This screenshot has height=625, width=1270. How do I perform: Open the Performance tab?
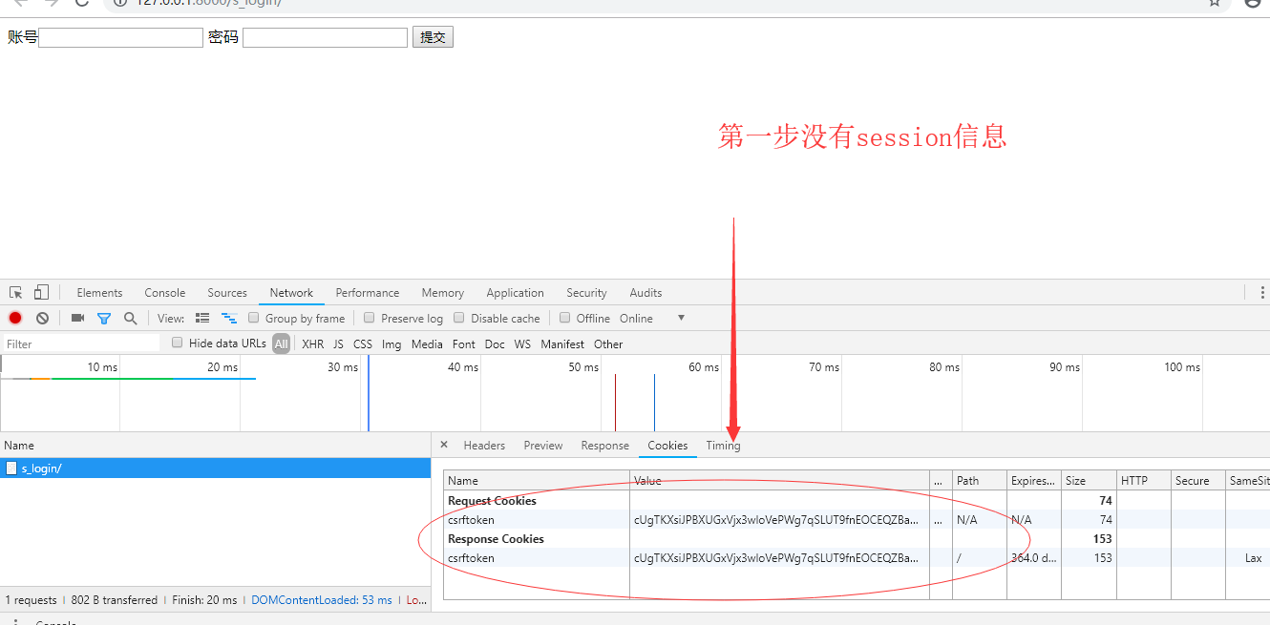point(368,293)
